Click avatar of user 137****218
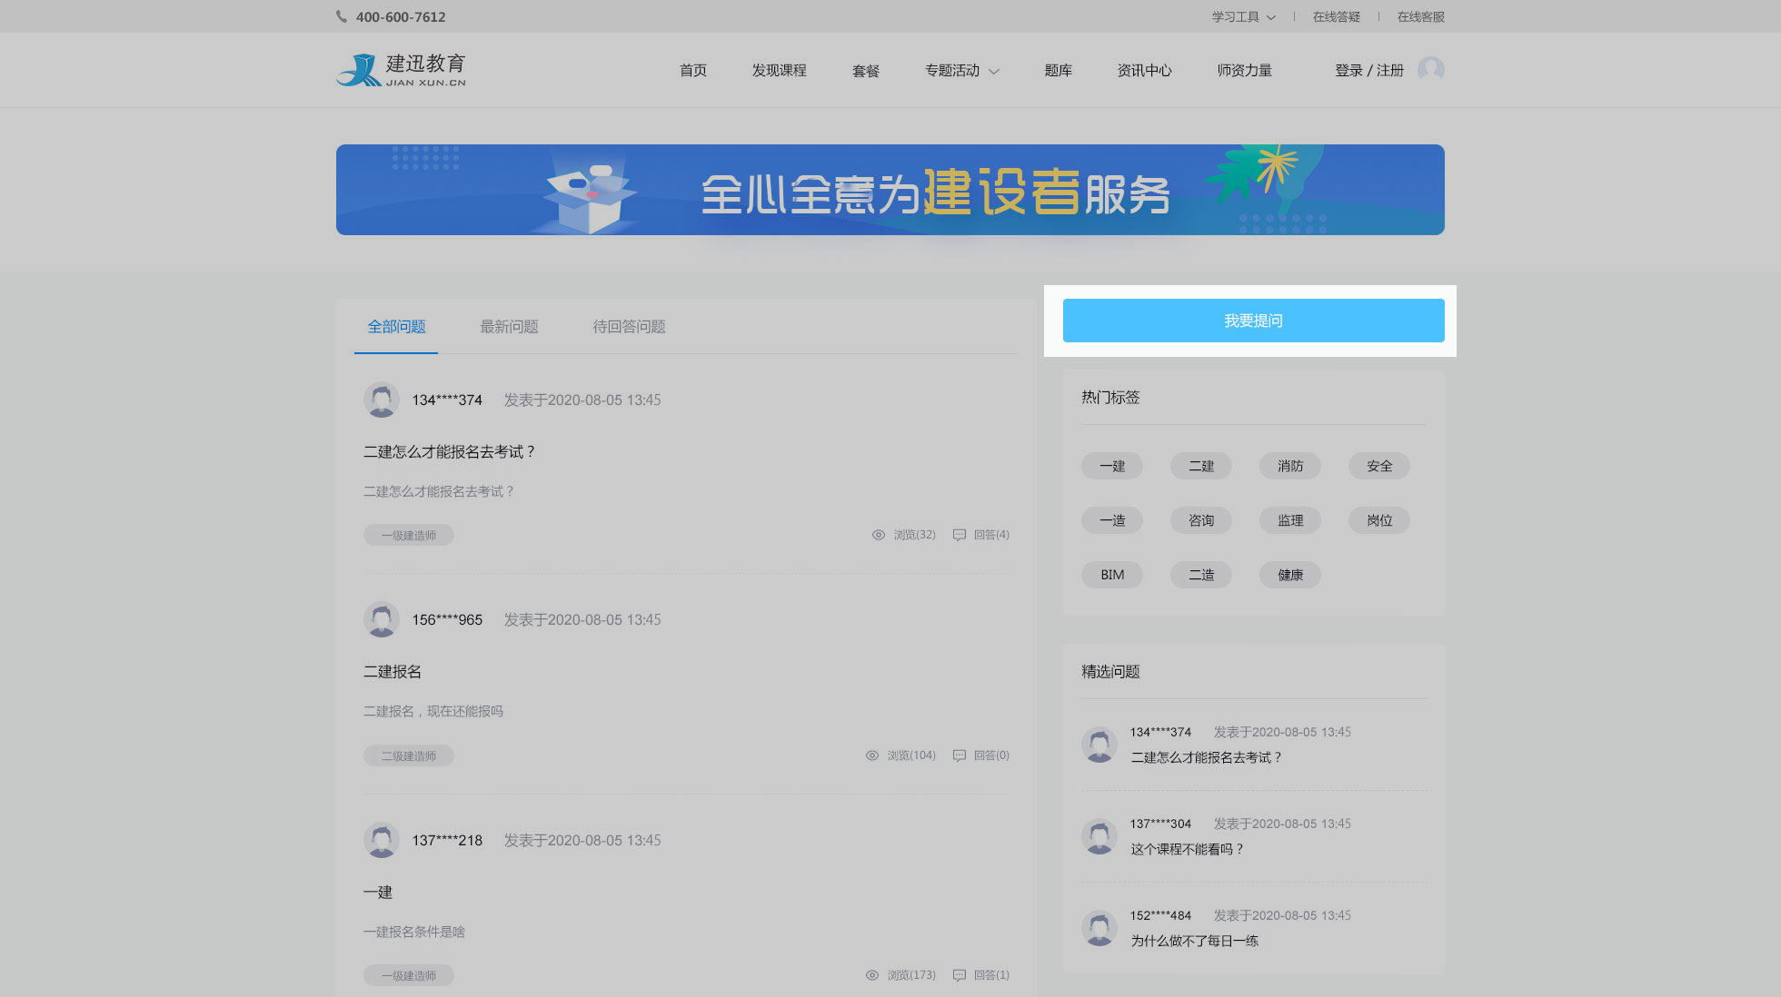The image size is (1781, 997). pyautogui.click(x=382, y=840)
